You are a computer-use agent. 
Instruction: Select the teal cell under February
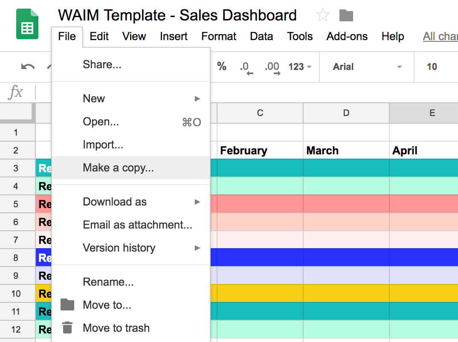click(x=260, y=168)
